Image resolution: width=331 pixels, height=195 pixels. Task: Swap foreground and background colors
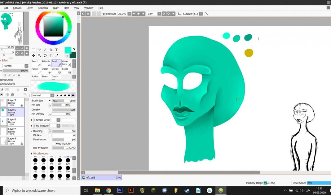[74, 49]
